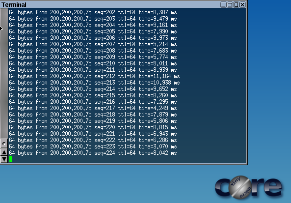
Task: Click the ttl=64 text on seq=220 line
Action: (127, 127)
